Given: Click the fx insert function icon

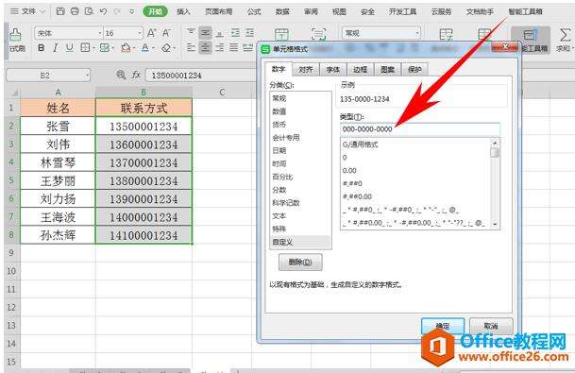Looking at the screenshot, I should click(x=136, y=75).
